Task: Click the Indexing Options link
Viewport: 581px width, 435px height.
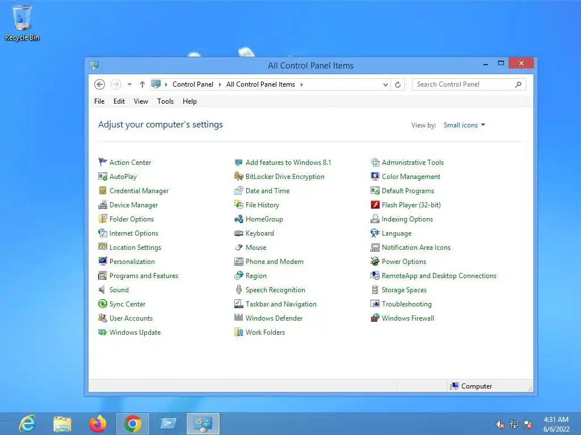Action: [x=407, y=219]
